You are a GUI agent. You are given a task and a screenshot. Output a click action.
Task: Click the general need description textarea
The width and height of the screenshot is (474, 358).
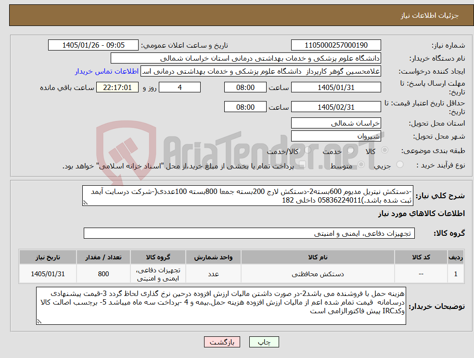coord(247,196)
